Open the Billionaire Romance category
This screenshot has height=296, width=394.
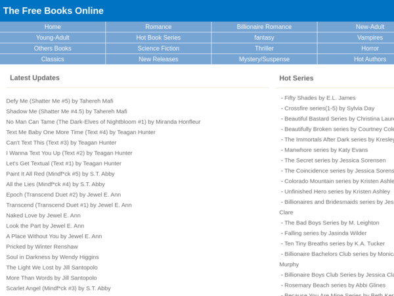(x=264, y=27)
